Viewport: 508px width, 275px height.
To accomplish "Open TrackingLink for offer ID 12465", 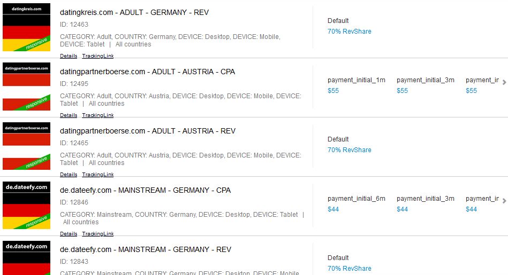I will coord(97,175).
